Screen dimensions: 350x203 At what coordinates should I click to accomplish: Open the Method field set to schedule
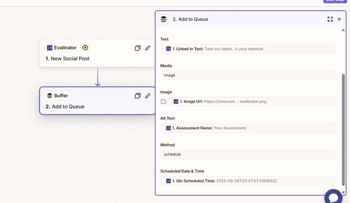[x=248, y=154]
